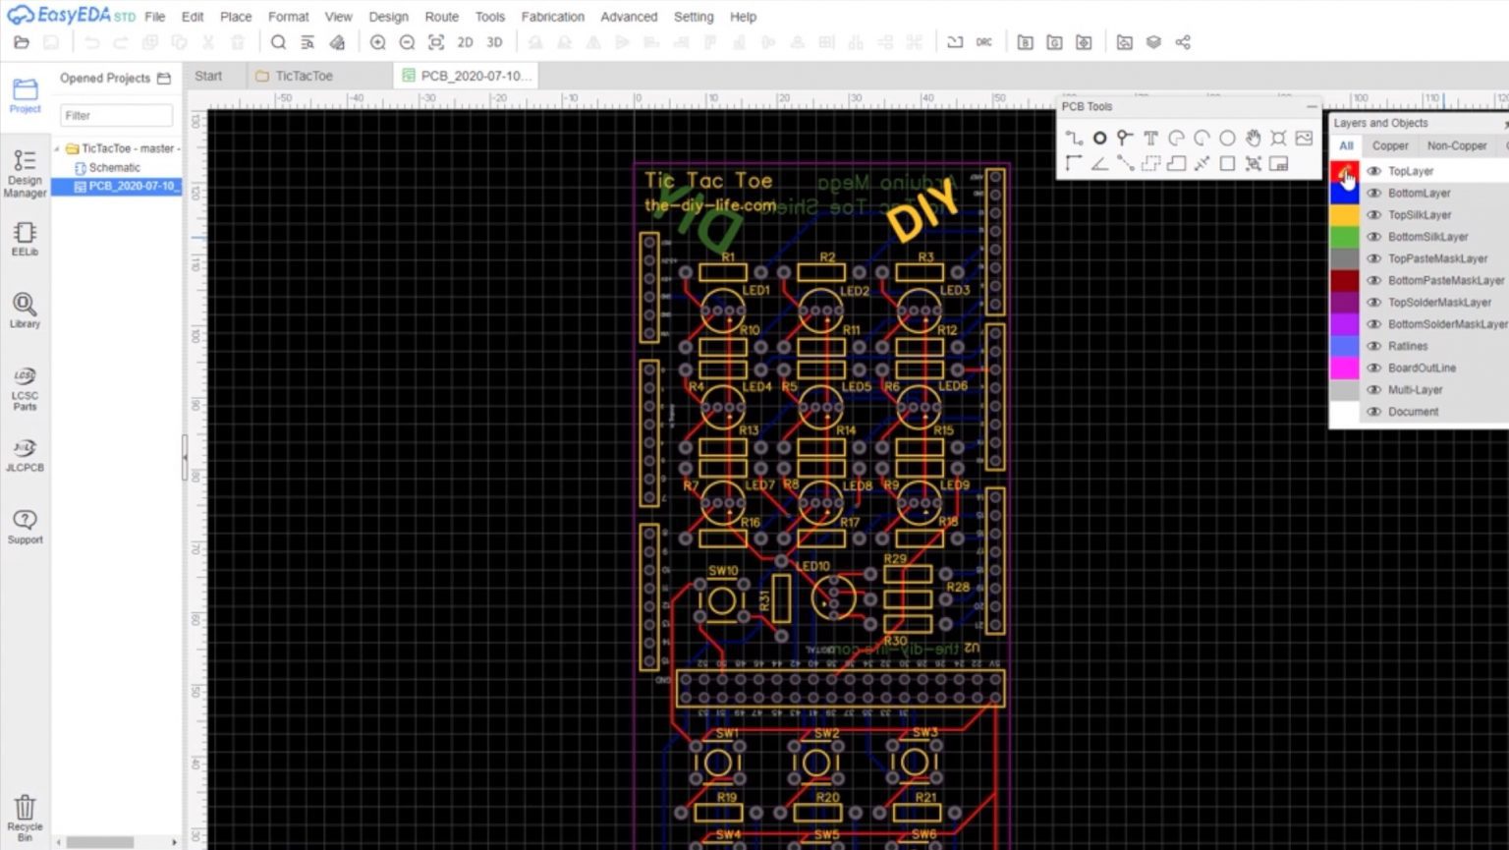The height and width of the screenshot is (850, 1509).
Task: Toggle visibility of the Ratlines layer
Action: [1373, 346]
